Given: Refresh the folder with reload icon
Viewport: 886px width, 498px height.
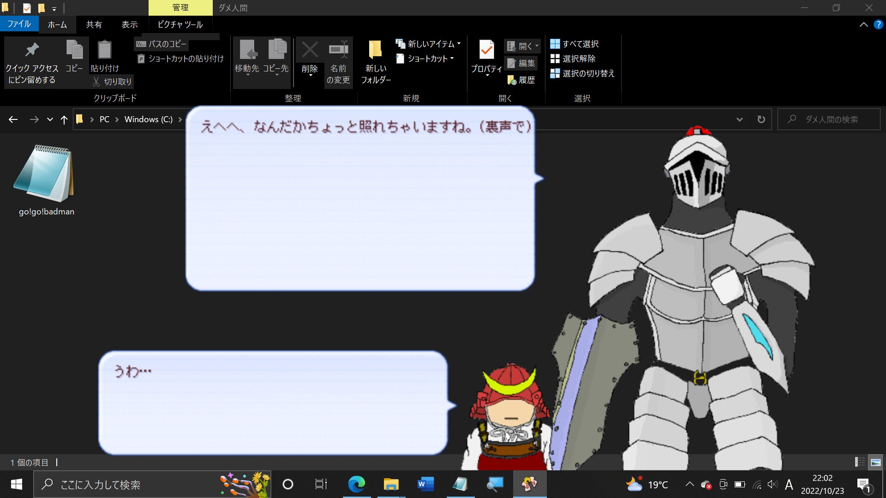Looking at the screenshot, I should coord(761,119).
